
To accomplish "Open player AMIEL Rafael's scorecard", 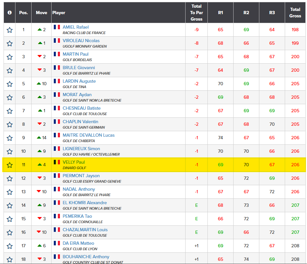I will 76,27.
